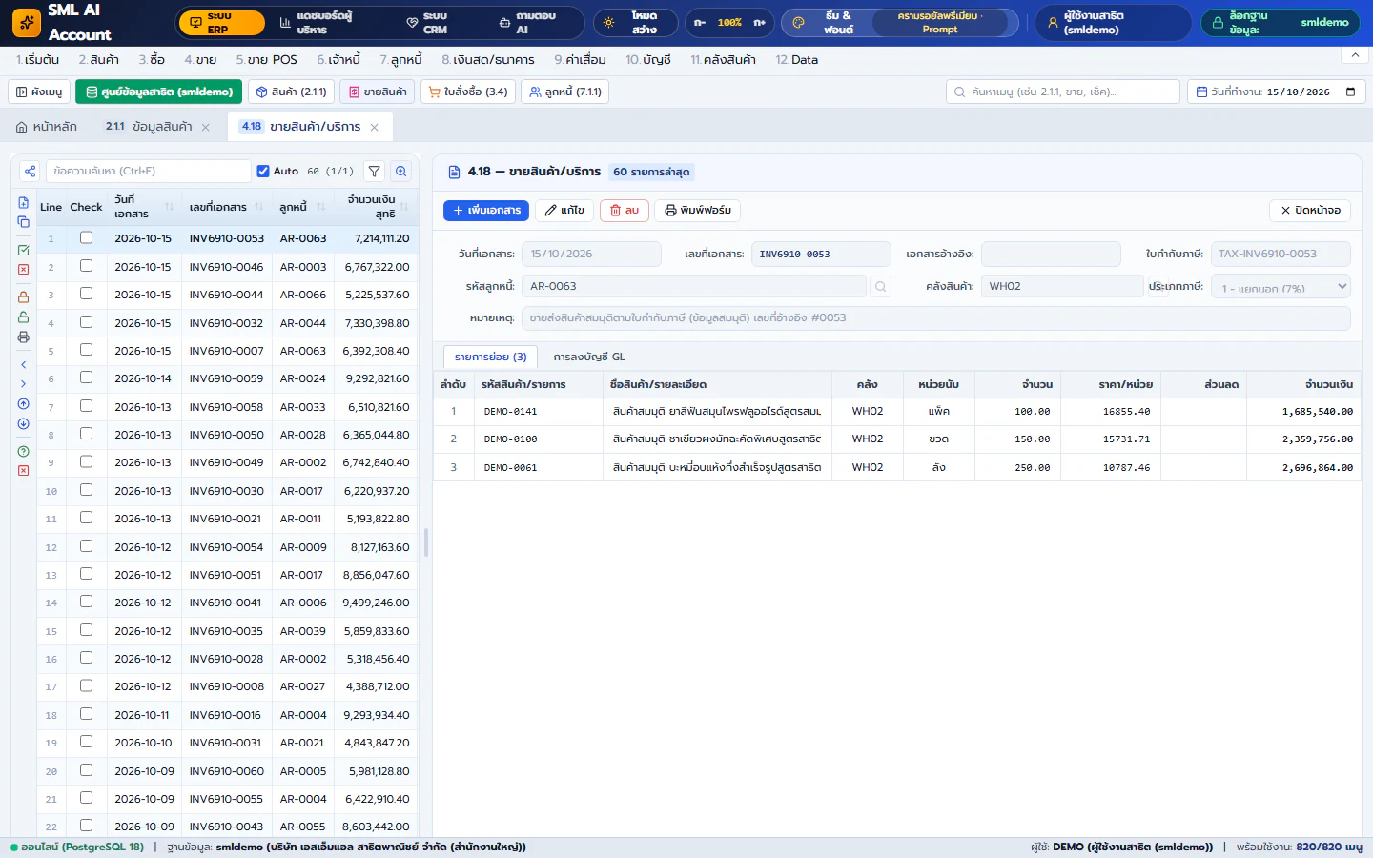Toggle the Auto checkbox
This screenshot has height=858, width=1373.
(263, 172)
